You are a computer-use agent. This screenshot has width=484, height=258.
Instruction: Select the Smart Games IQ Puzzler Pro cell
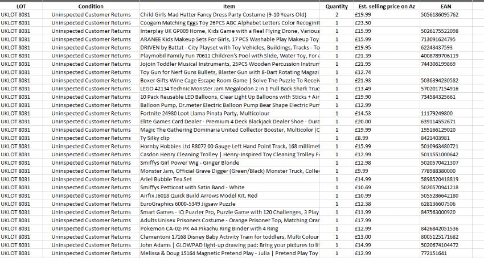pos(229,212)
